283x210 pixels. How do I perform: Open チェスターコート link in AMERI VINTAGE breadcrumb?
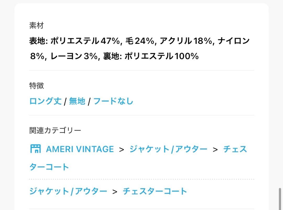click(x=235, y=149)
